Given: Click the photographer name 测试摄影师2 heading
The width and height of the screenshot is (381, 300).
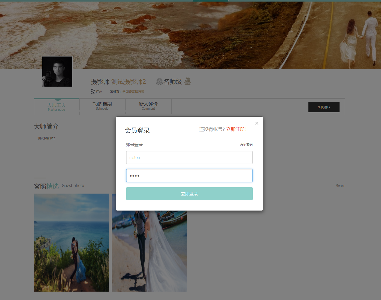Looking at the screenshot, I should tap(129, 82).
